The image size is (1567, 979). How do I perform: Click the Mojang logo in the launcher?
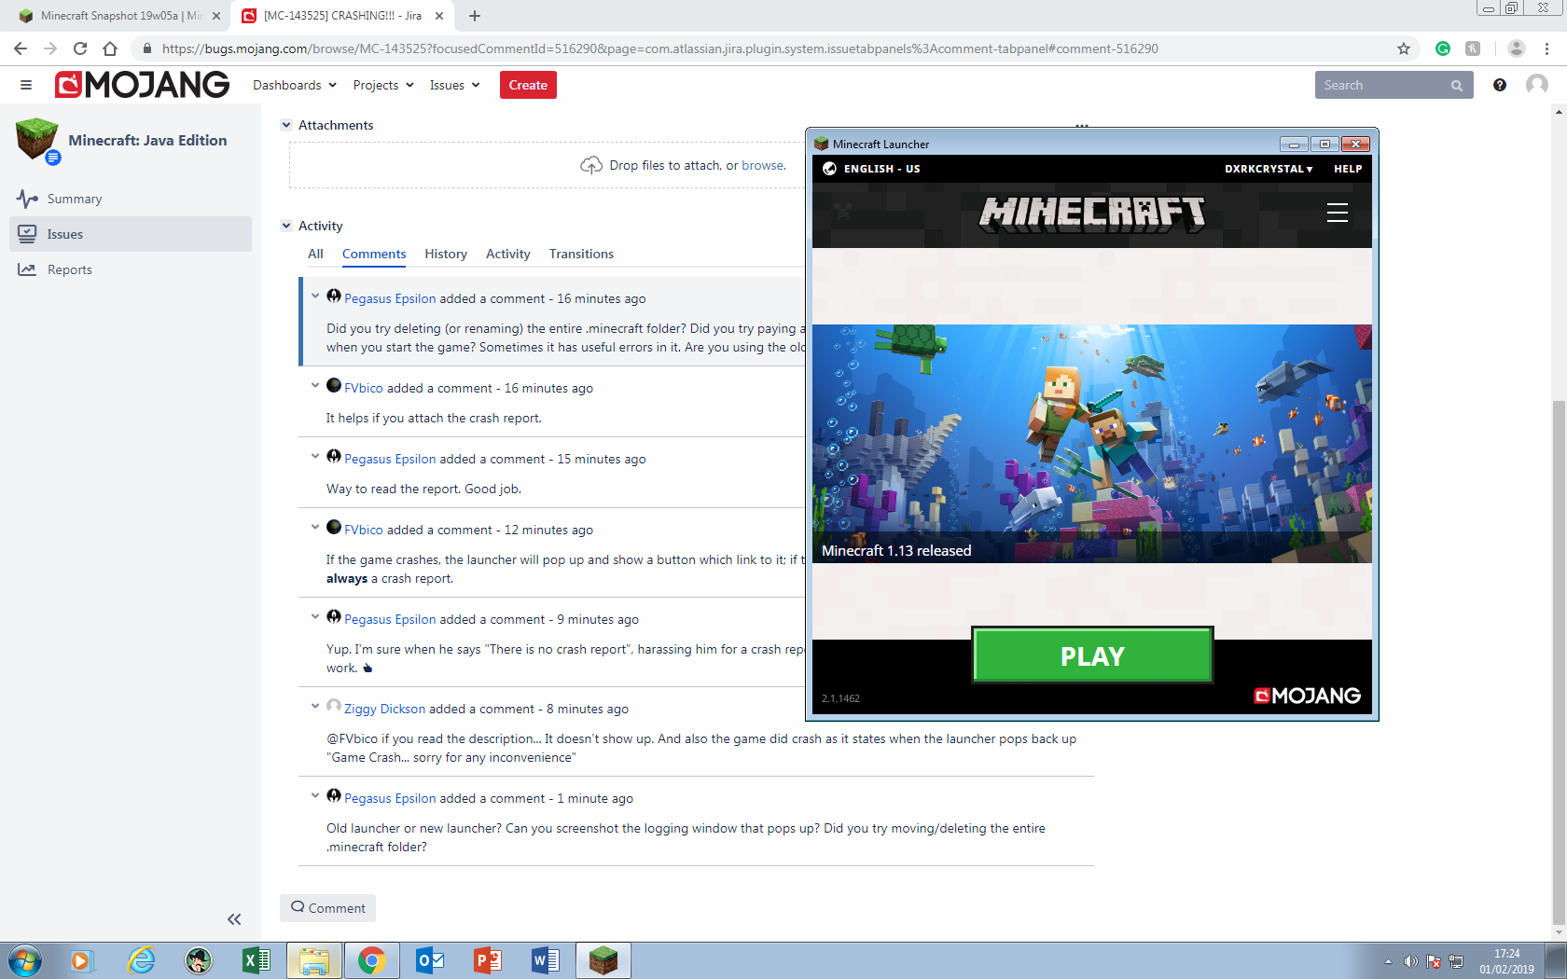click(1308, 696)
